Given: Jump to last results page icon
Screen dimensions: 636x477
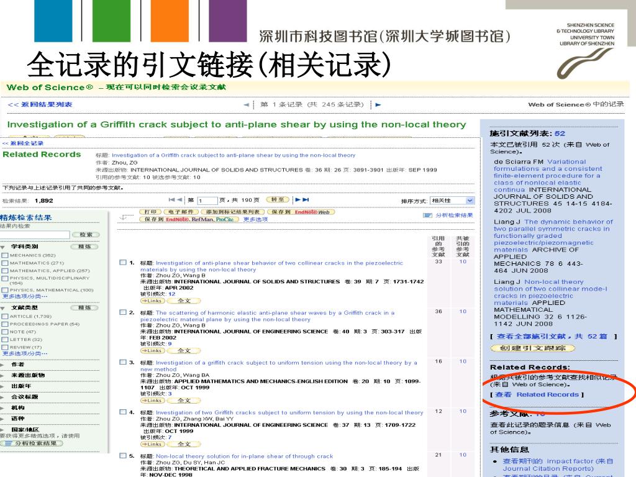Looking at the screenshot, I should pos(306,199).
